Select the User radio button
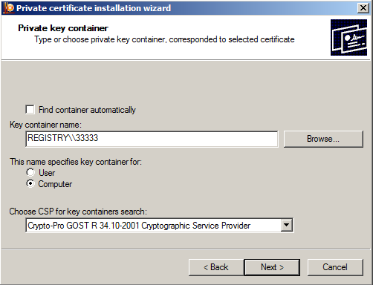The image size is (373, 285). (x=30, y=172)
